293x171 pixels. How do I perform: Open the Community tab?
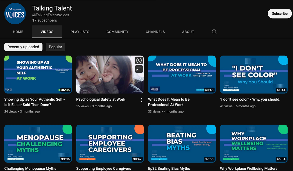pos(117,32)
